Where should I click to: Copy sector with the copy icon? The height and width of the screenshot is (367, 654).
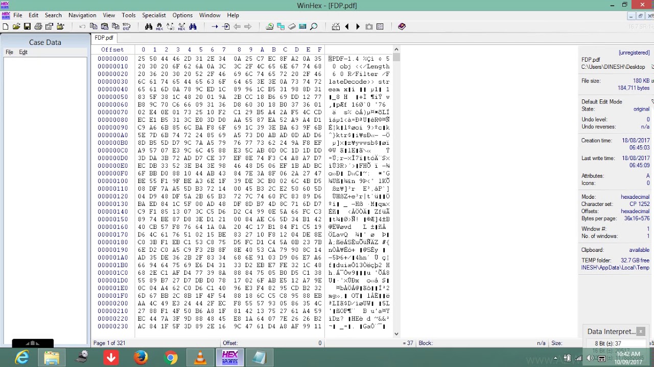[x=94, y=27]
